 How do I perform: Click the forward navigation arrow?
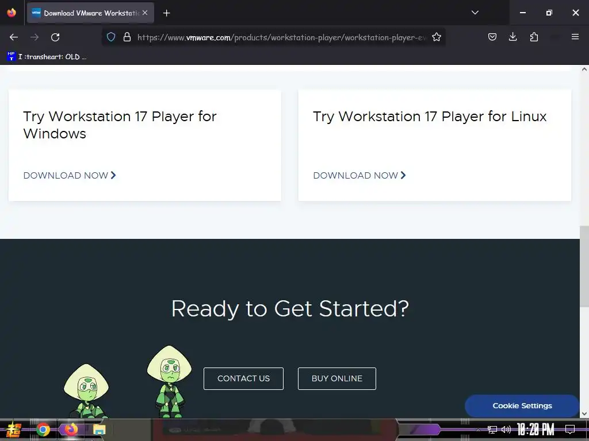(x=35, y=37)
